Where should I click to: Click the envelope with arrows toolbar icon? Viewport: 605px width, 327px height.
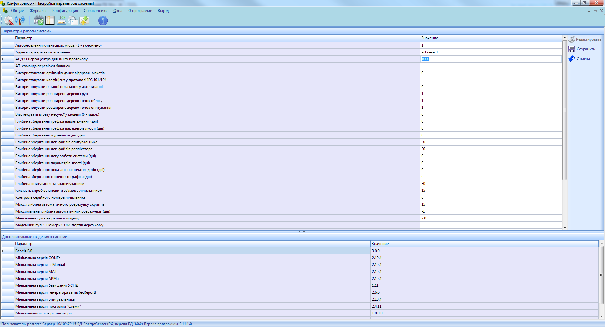pyautogui.click(x=84, y=21)
